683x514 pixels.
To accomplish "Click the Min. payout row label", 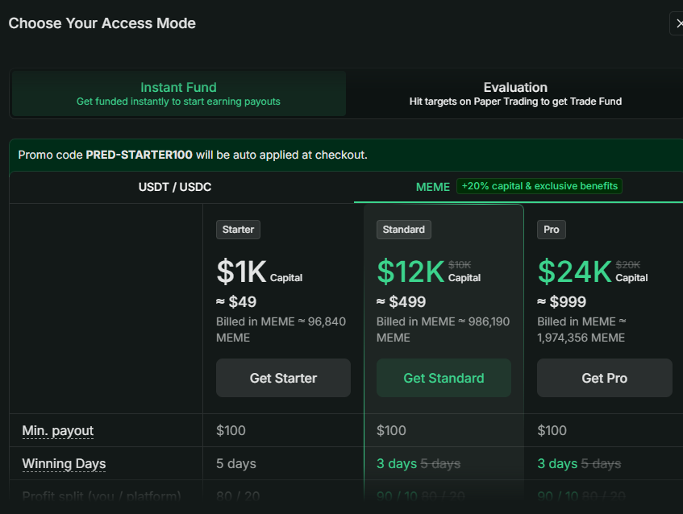I will pyautogui.click(x=57, y=430).
